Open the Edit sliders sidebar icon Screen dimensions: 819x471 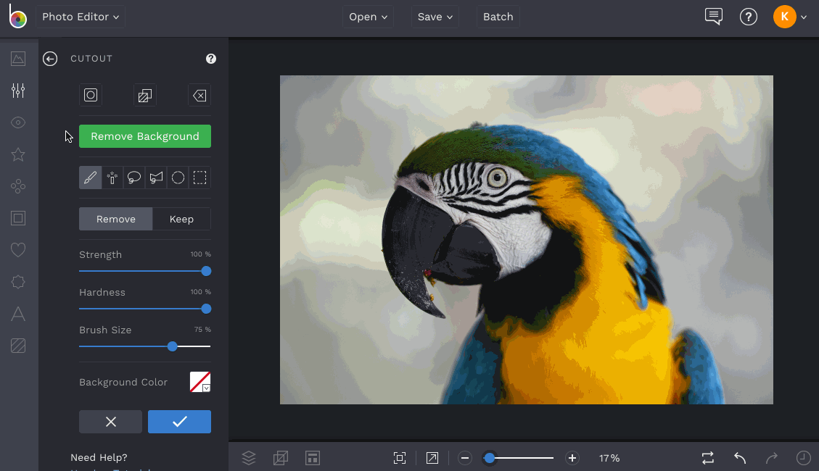tap(18, 91)
